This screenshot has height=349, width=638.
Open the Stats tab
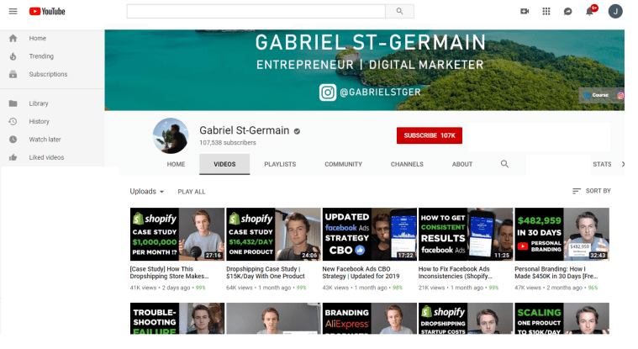(602, 164)
